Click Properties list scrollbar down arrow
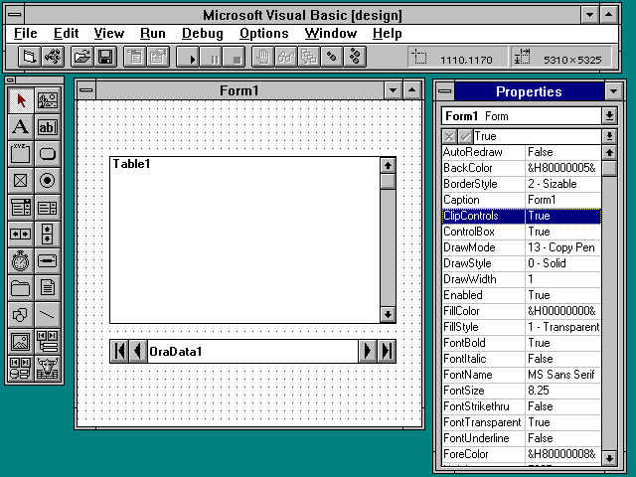The width and height of the screenshot is (636, 477). click(609, 456)
